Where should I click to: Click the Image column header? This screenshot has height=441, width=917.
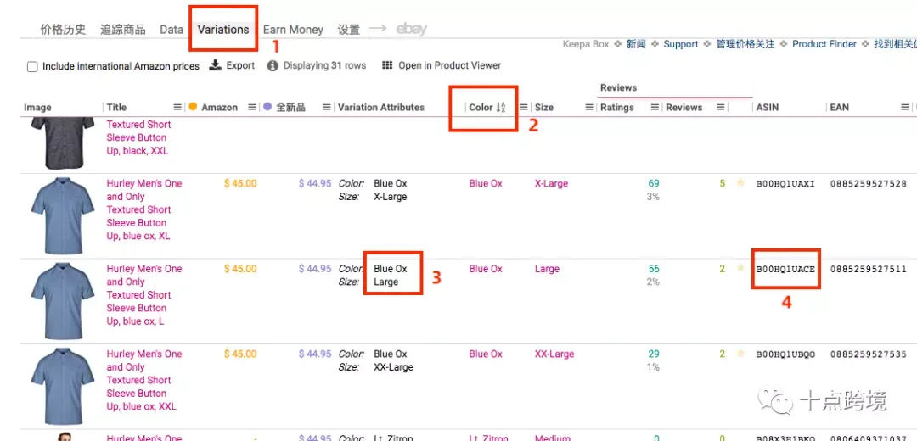[x=37, y=108]
